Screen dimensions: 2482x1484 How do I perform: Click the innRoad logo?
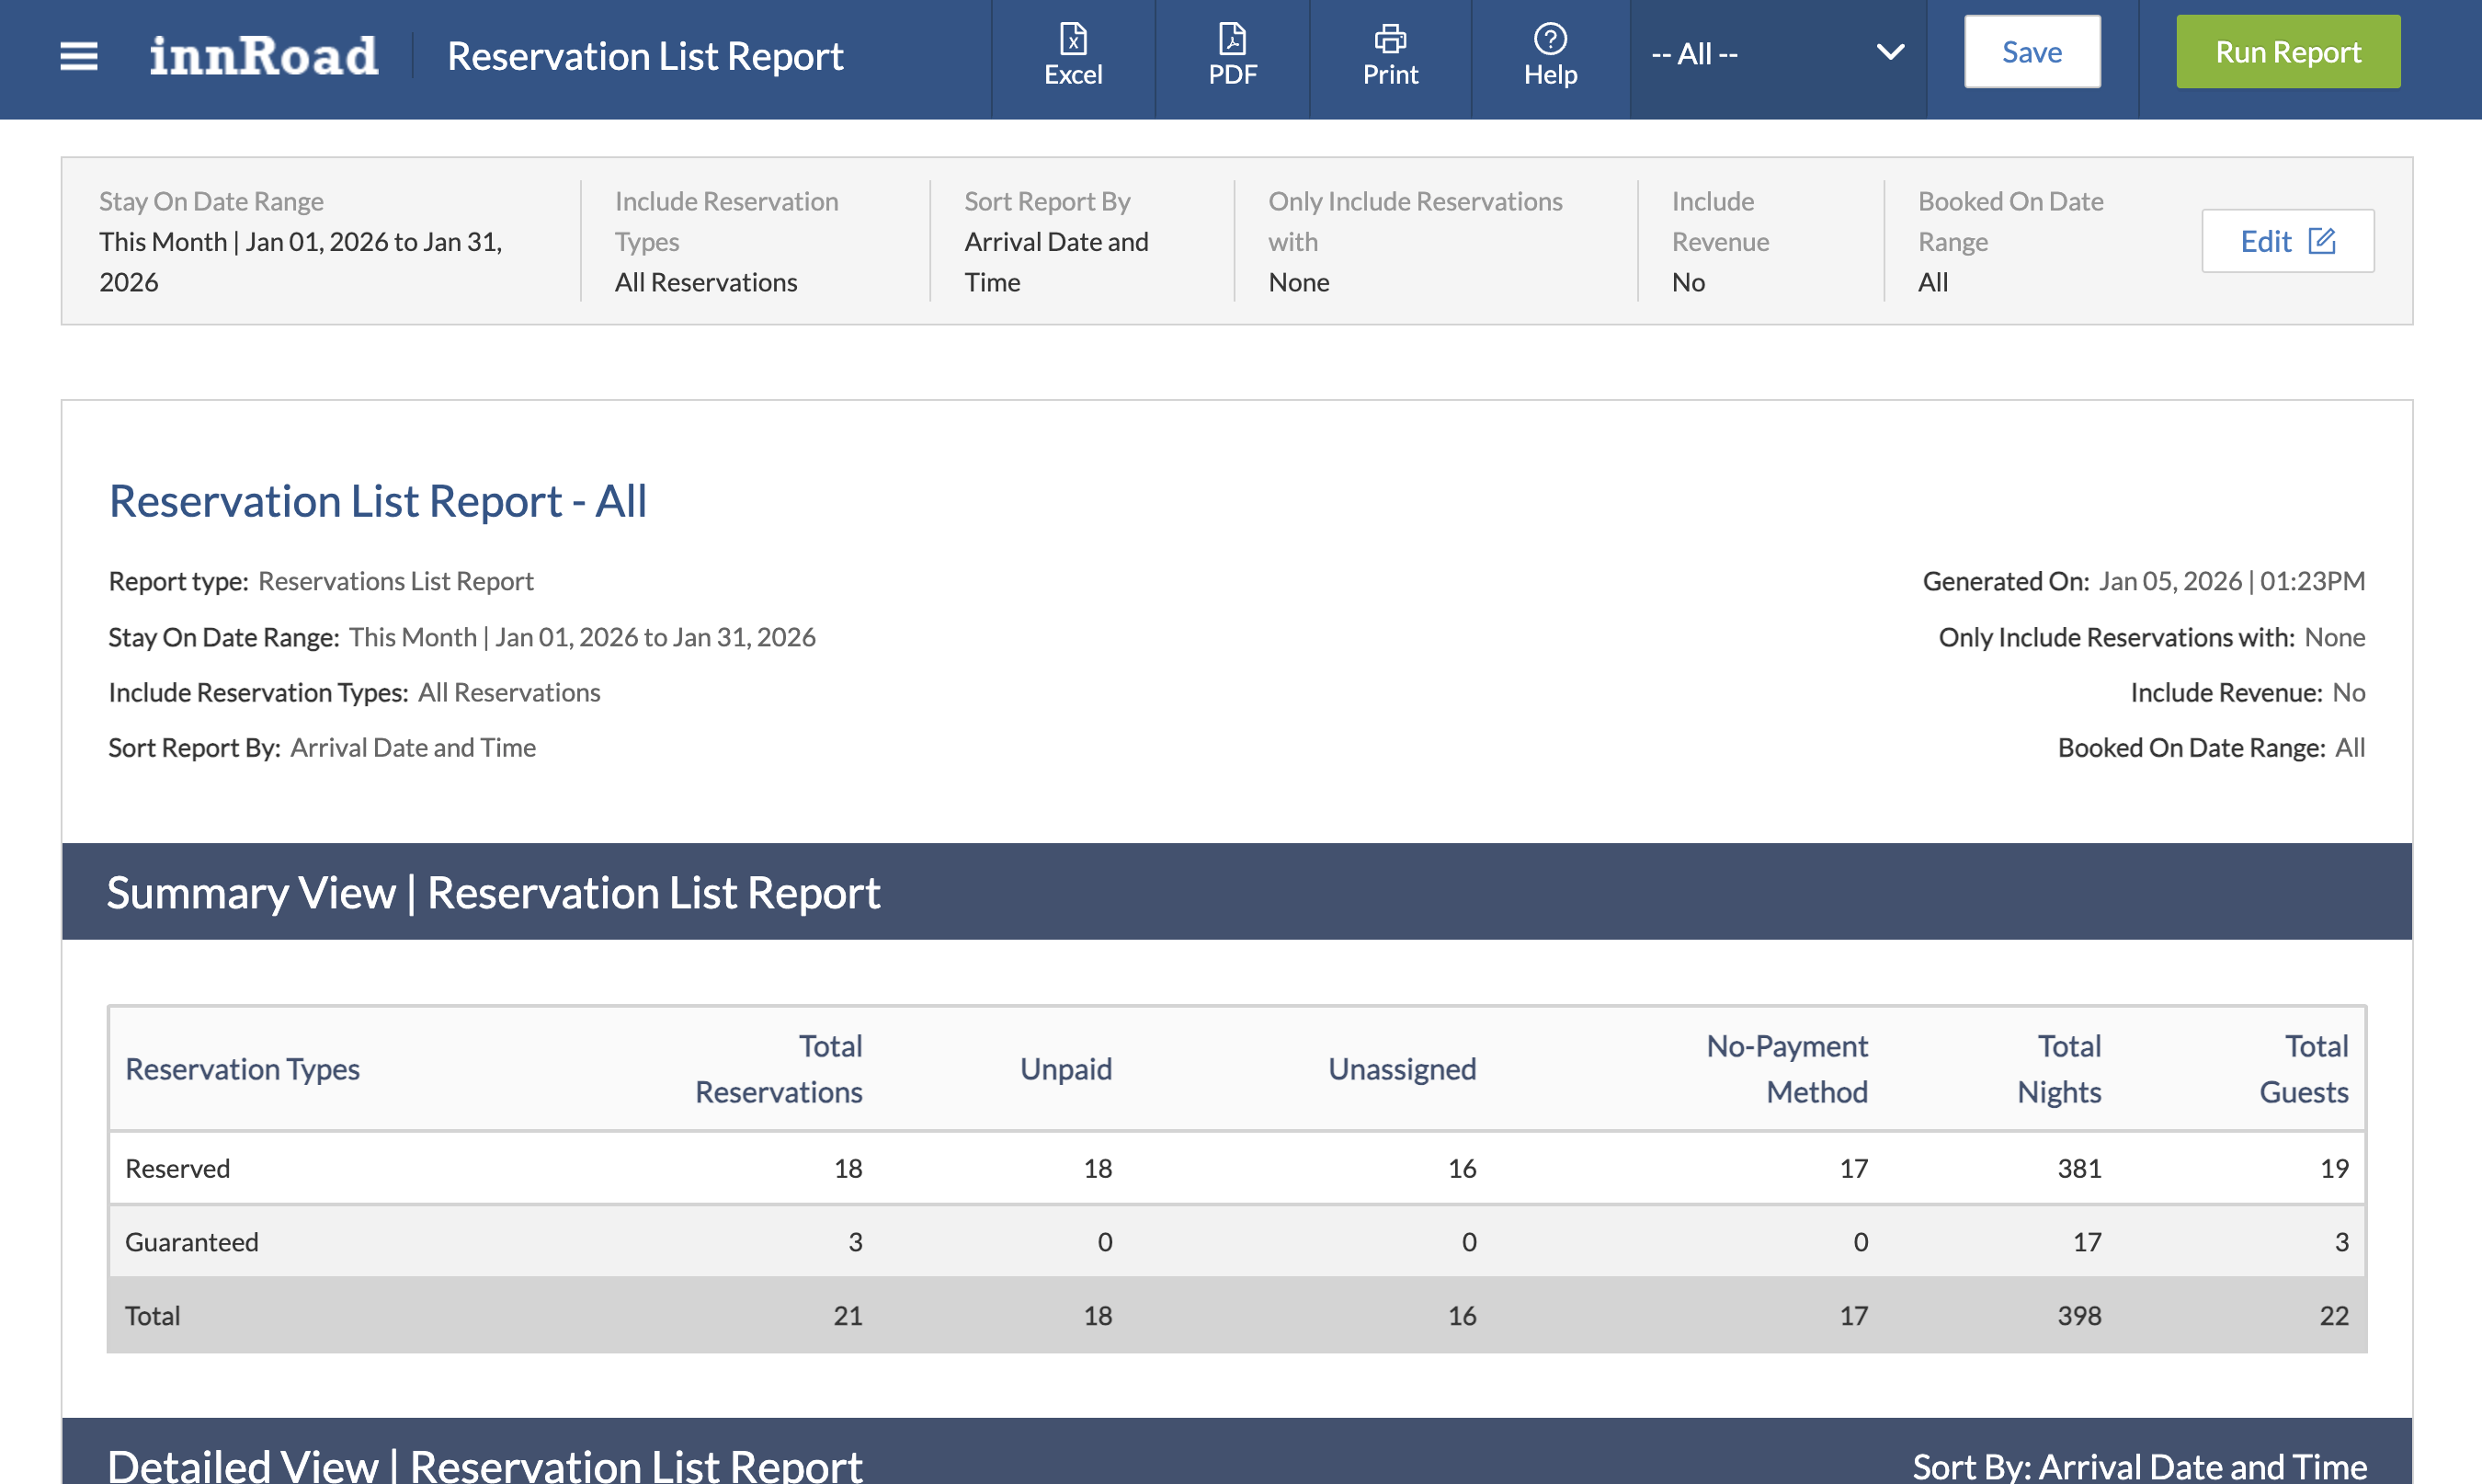[264, 56]
